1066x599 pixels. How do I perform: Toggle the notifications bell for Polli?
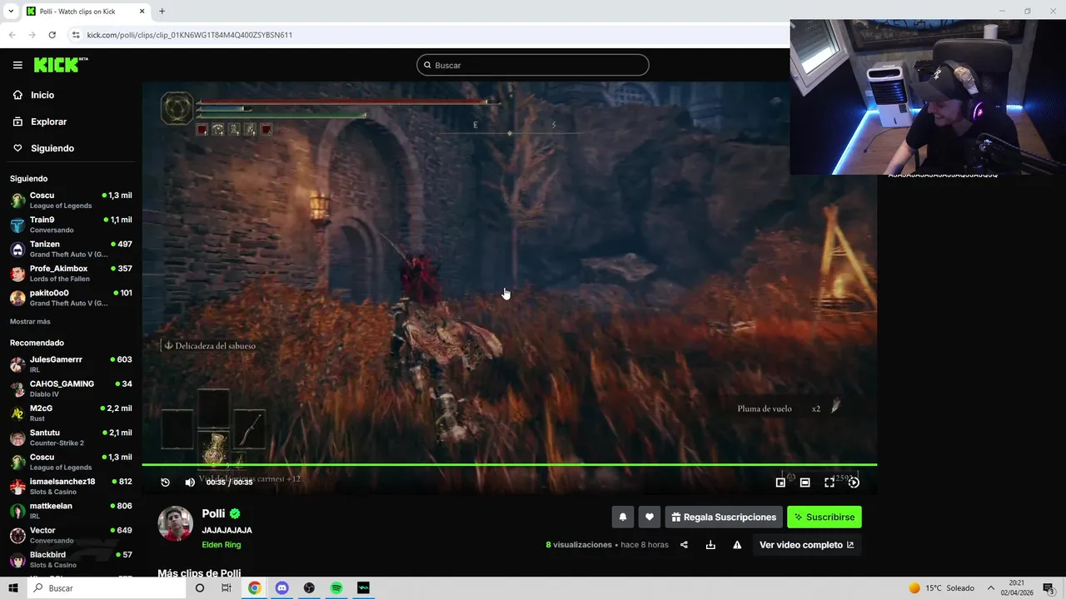pyautogui.click(x=622, y=517)
